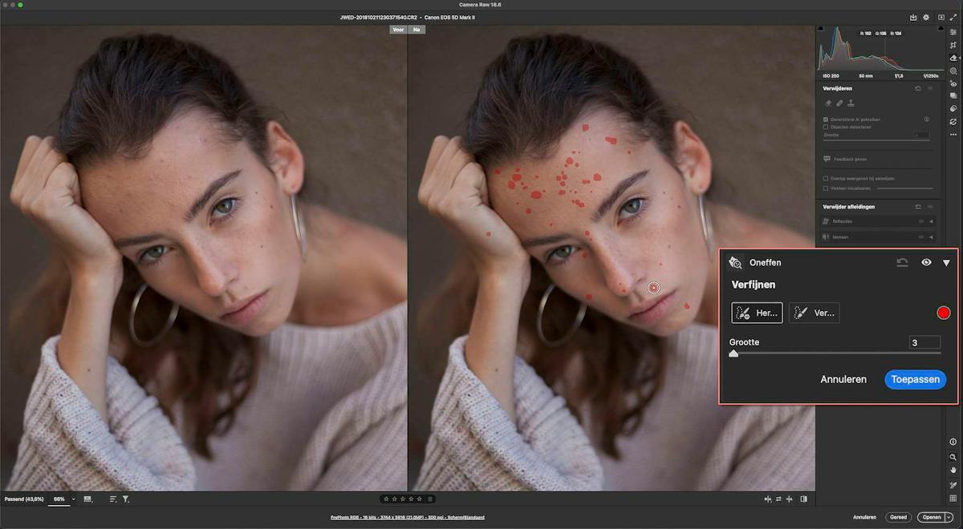Enable 'Overlay weergeven bij aanwijzen' checkbox
Image resolution: width=963 pixels, height=529 pixels.
click(826, 178)
